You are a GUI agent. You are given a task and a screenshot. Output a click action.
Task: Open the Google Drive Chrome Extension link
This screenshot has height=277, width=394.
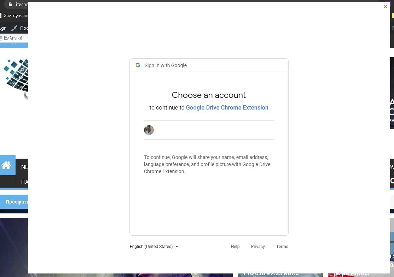pos(227,107)
